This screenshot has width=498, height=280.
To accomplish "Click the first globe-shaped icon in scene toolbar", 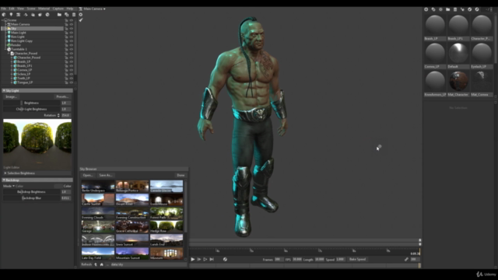I will tap(4, 15).
